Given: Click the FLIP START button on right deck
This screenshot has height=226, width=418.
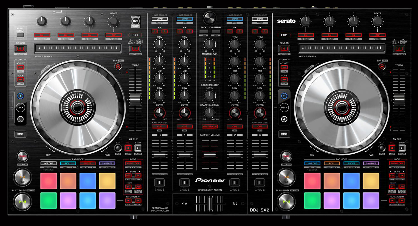Looking at the screenshot, I should coord(402,148).
